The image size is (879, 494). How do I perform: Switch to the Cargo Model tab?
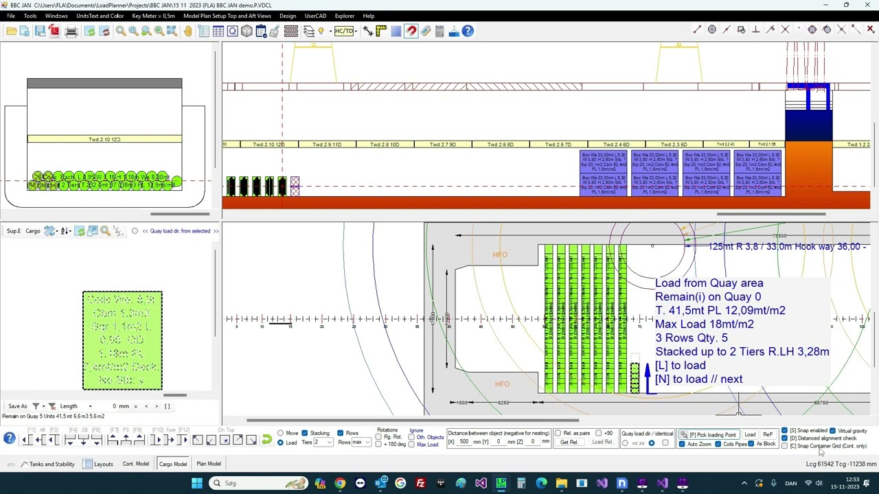point(173,464)
